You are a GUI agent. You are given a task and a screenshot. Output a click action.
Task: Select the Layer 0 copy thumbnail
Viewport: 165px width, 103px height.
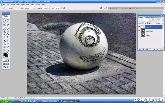click(143, 31)
